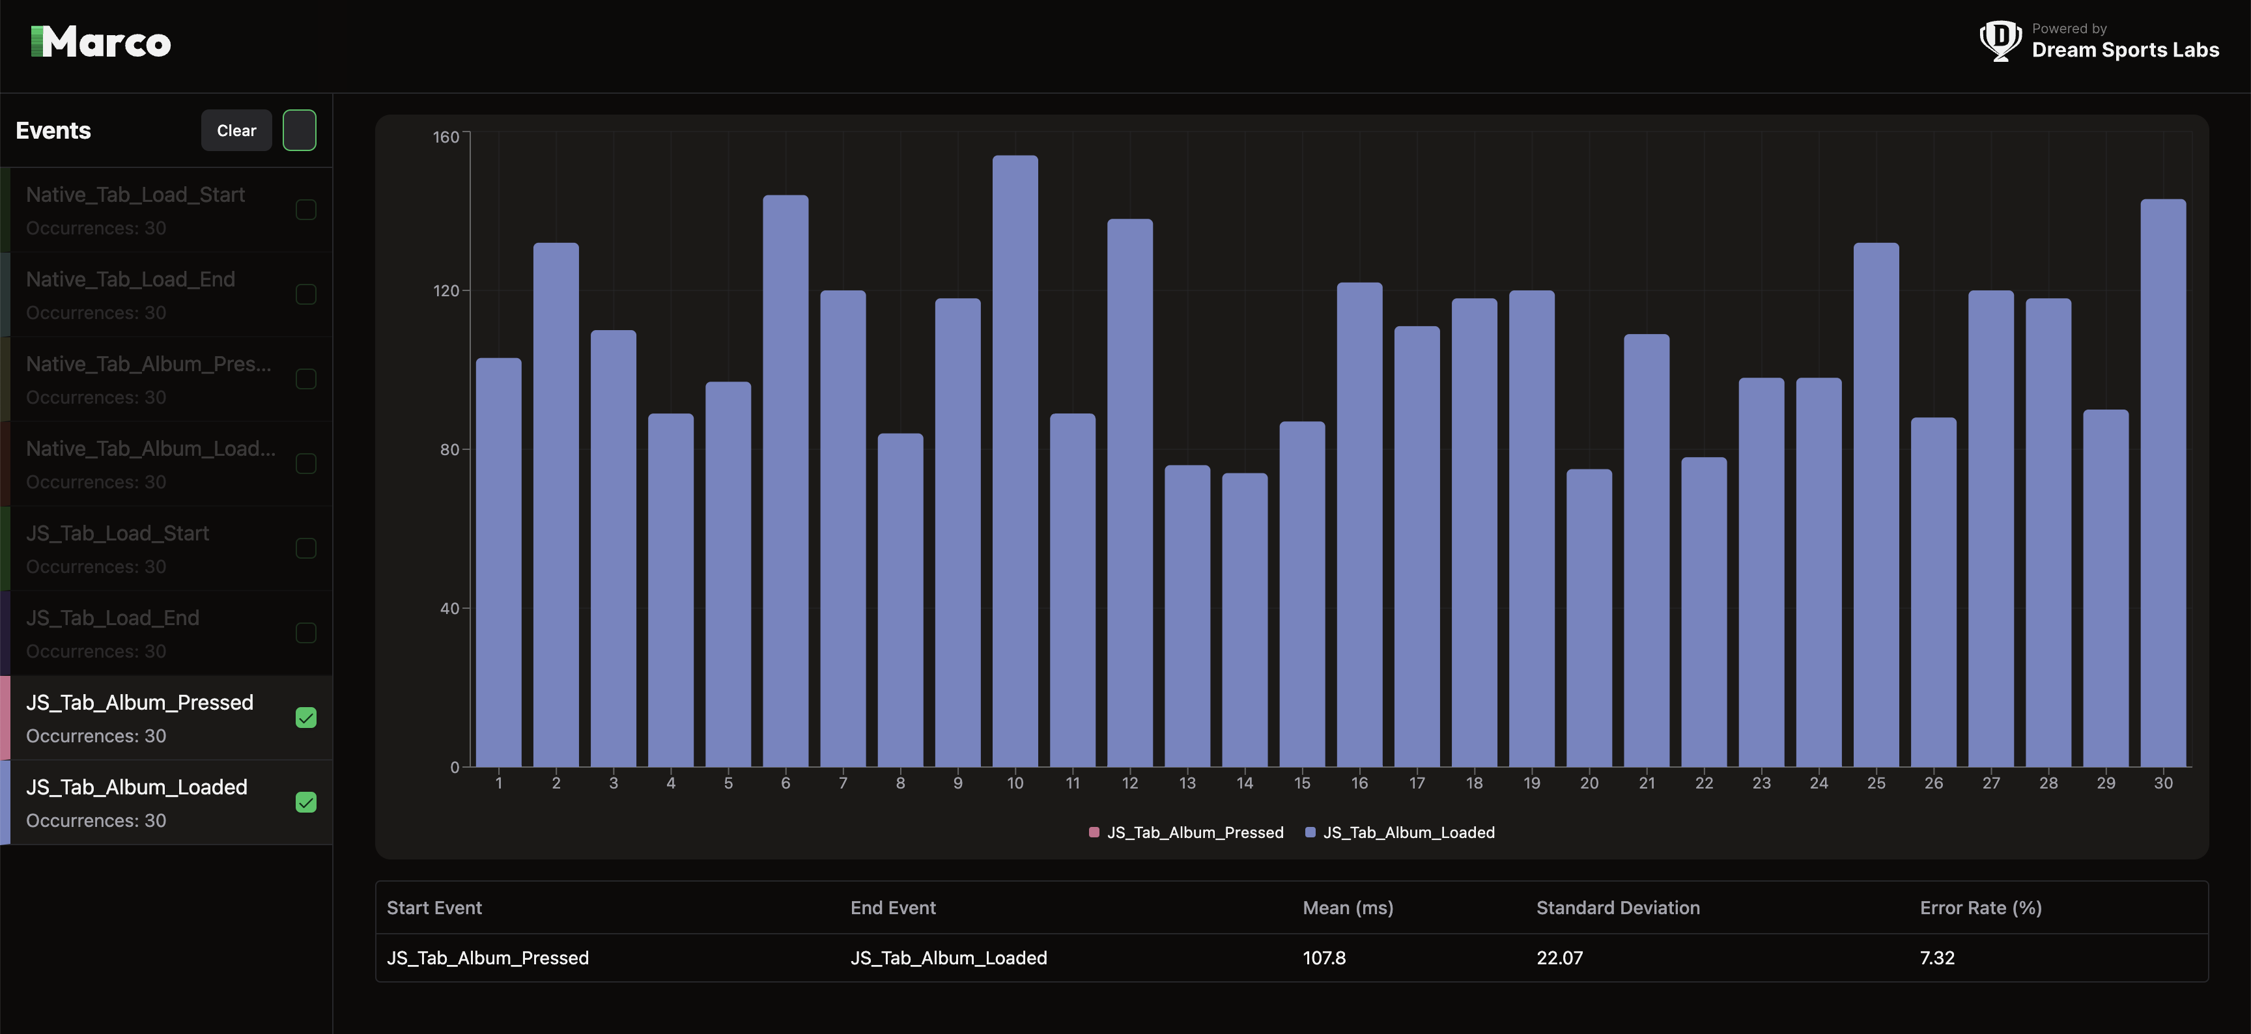Click the Error Rate (%) column header
This screenshot has height=1034, width=2251.
click(x=1980, y=908)
